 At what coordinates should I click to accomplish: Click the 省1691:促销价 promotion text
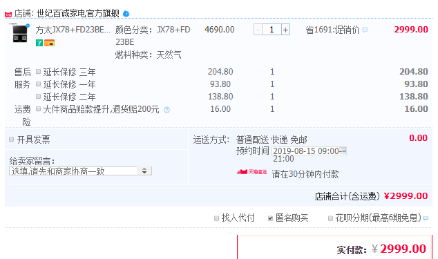pyautogui.click(x=332, y=30)
